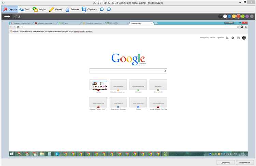Click the www.google.com tile in the screenshot

tap(138, 102)
